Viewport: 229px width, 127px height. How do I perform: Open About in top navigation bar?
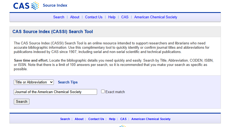point(75,17)
